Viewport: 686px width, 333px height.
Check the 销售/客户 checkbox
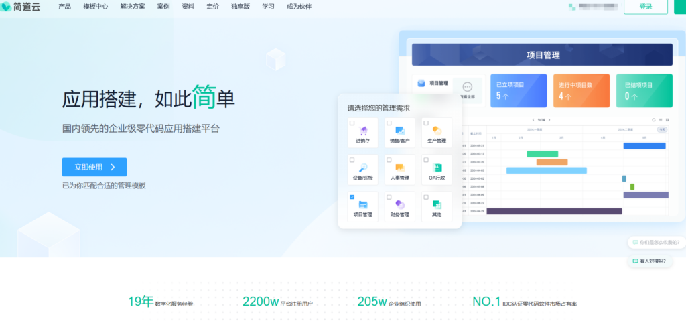389,123
